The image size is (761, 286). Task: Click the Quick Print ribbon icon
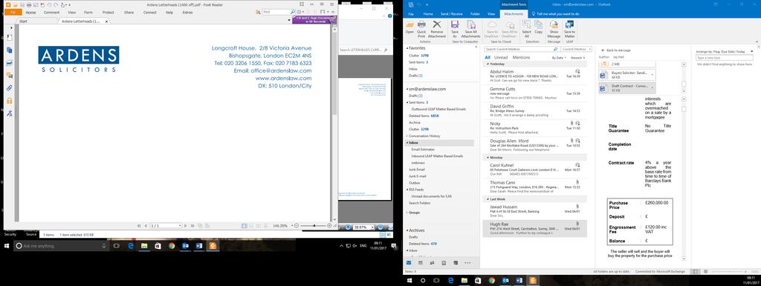pyautogui.click(x=422, y=29)
